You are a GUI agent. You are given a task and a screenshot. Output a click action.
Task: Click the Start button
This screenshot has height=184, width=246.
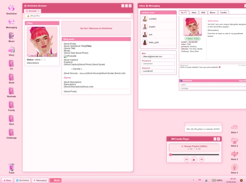tap(7, 180)
